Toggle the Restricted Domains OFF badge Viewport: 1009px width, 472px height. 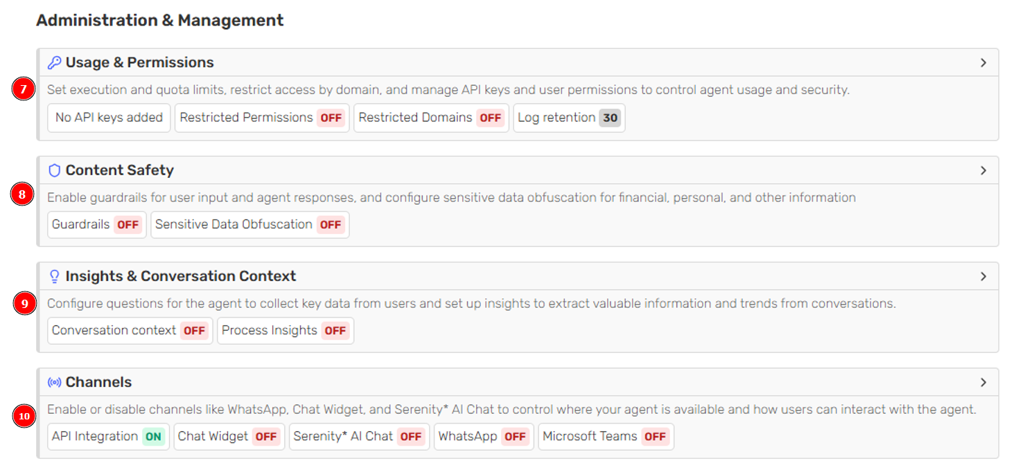(490, 118)
